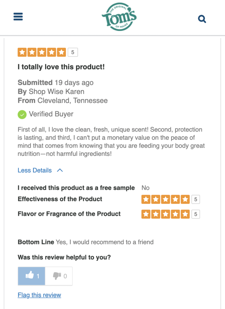Click the Flavor or Fragrance star rating
The image size is (225, 309).
coord(166,214)
